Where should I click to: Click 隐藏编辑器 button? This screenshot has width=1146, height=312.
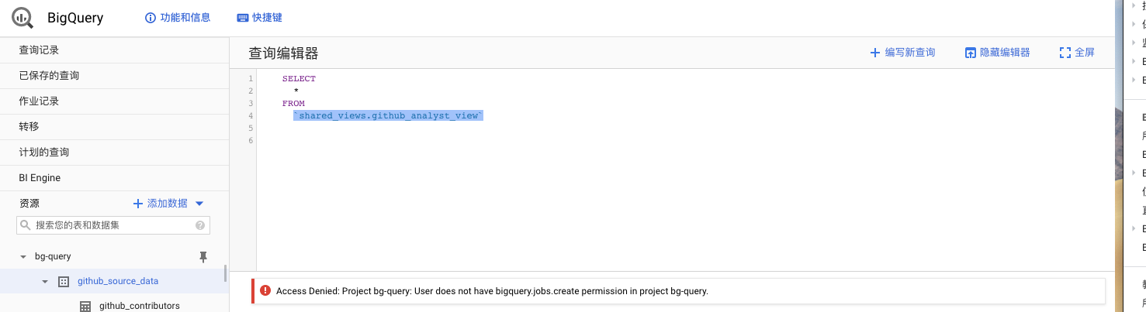(x=998, y=53)
